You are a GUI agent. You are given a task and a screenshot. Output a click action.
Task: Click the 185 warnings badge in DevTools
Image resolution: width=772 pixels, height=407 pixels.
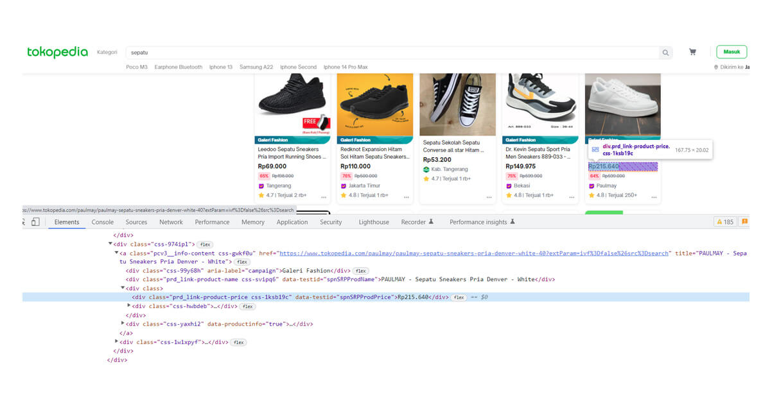click(x=725, y=222)
